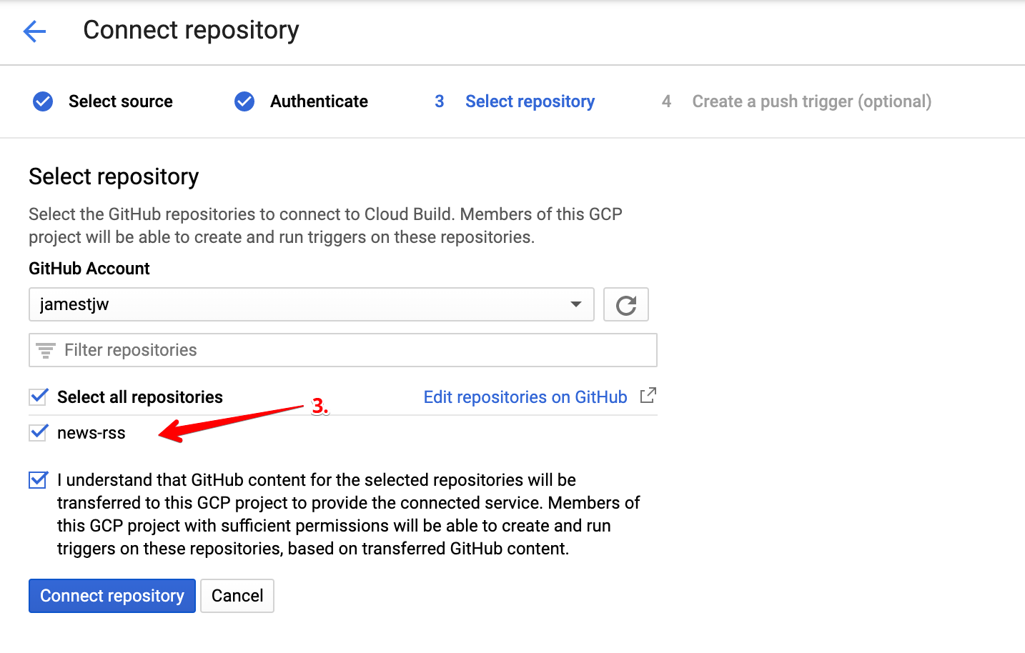
Task: Click the step 3 number indicator
Action: [439, 101]
